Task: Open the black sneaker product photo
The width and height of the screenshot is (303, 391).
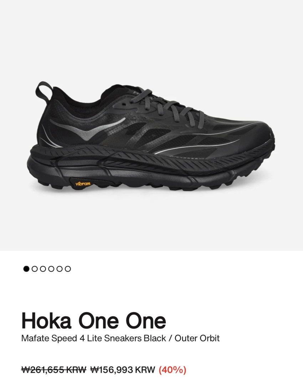Action: pyautogui.click(x=151, y=136)
